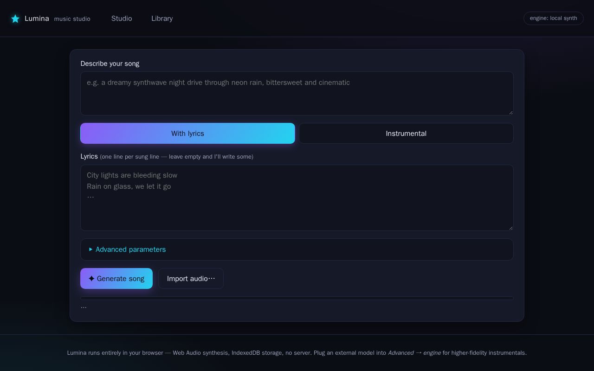The width and height of the screenshot is (594, 371).
Task: Focus the Describe your song text area
Action: pos(297,93)
